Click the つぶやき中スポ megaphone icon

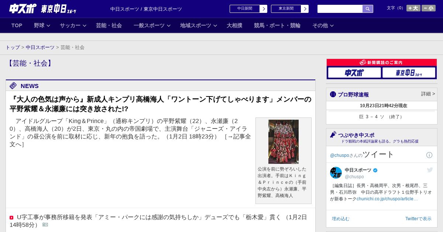333,135
